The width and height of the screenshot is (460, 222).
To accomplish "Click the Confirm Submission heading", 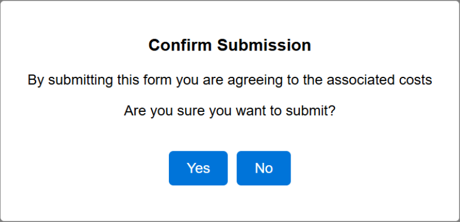I will (x=230, y=45).
